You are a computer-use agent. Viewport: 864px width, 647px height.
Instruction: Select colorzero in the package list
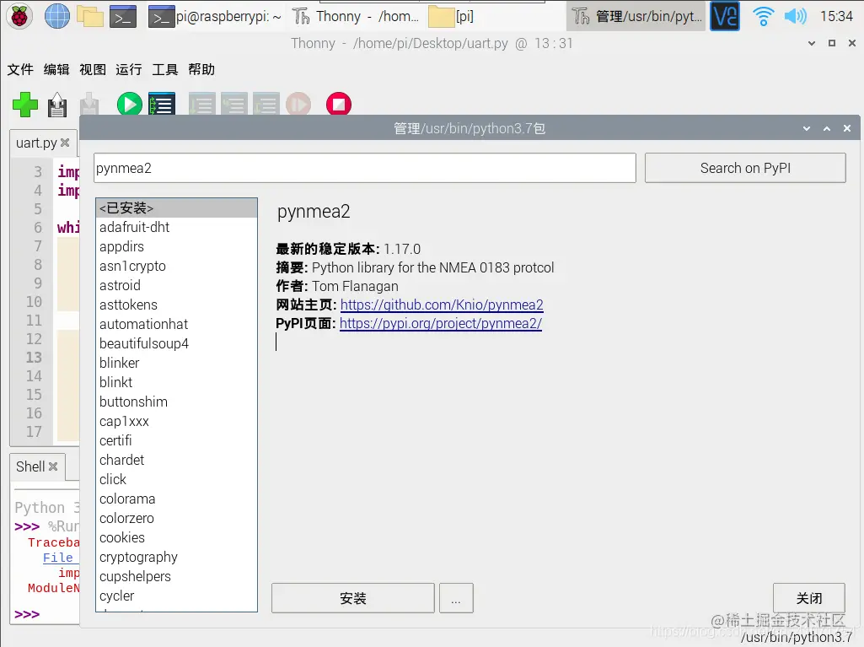pos(176,519)
